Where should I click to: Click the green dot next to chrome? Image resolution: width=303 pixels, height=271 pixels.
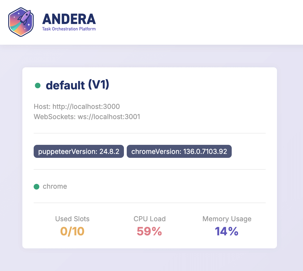pos(36,186)
